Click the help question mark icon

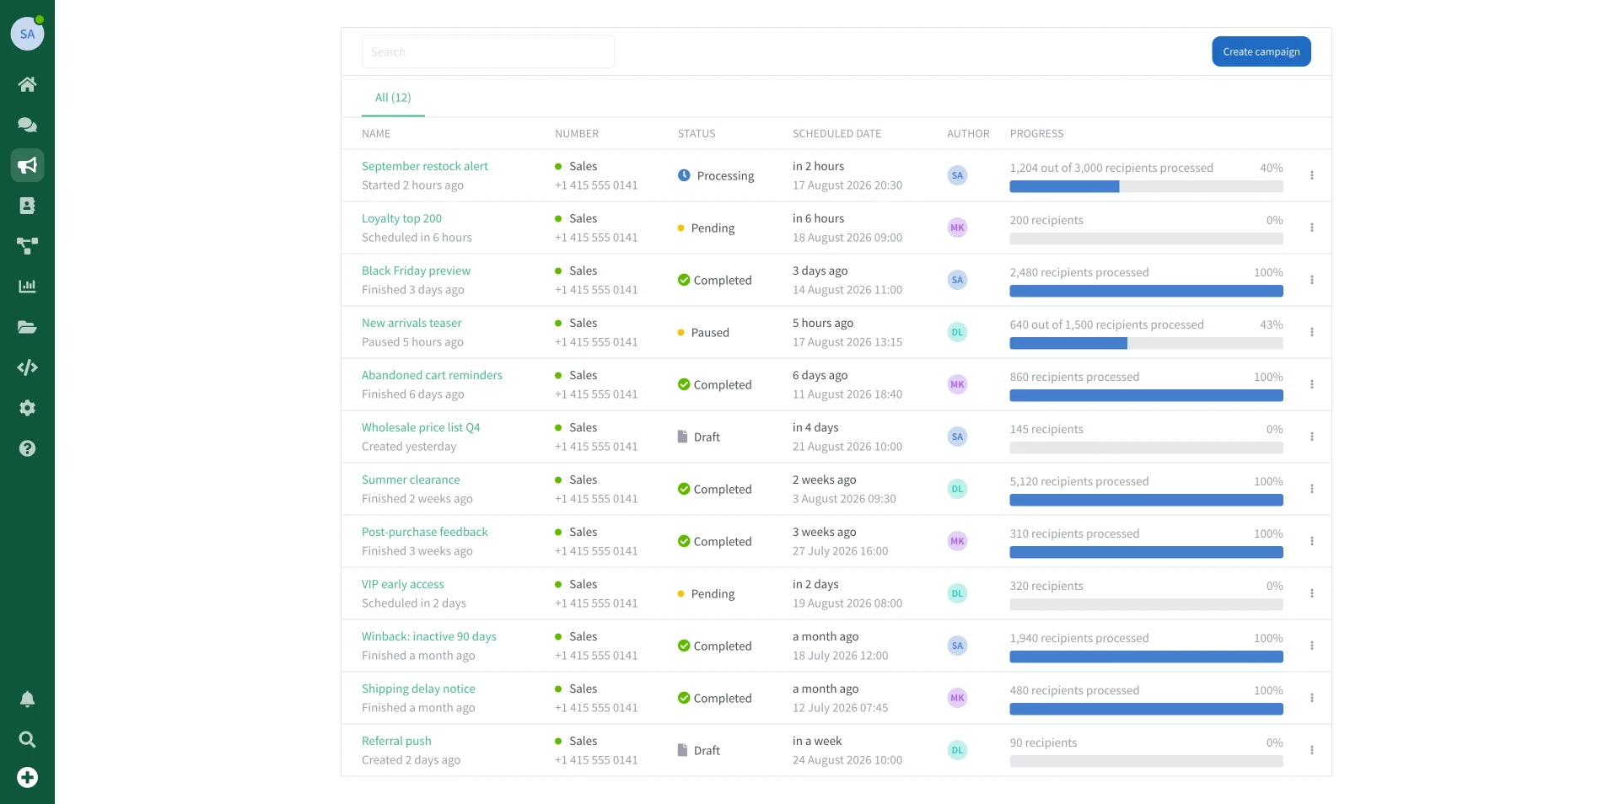[27, 448]
